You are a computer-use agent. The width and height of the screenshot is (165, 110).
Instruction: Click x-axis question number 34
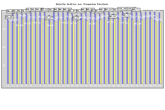(x=159, y=86)
